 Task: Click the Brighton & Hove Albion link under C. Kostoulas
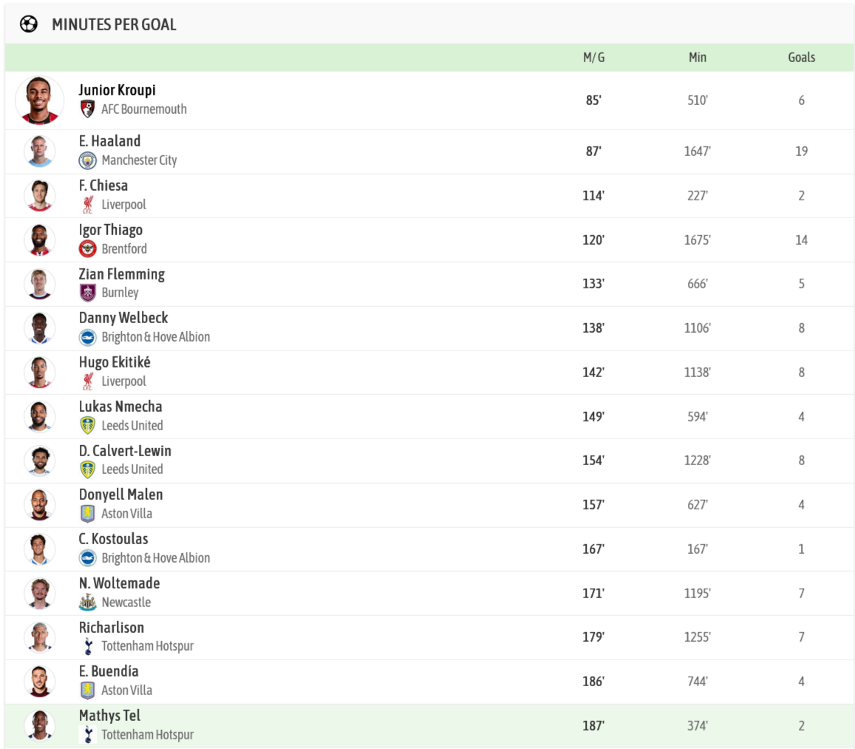click(155, 557)
